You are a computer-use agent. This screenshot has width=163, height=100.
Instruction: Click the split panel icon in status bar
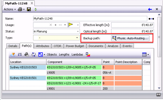(158, 95)
